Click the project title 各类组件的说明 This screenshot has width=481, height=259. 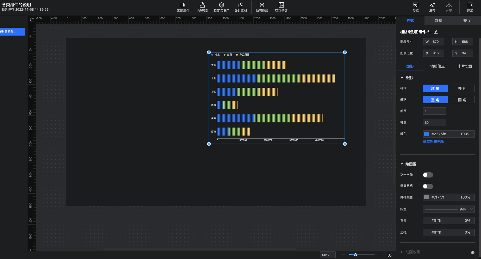[x=16, y=5]
